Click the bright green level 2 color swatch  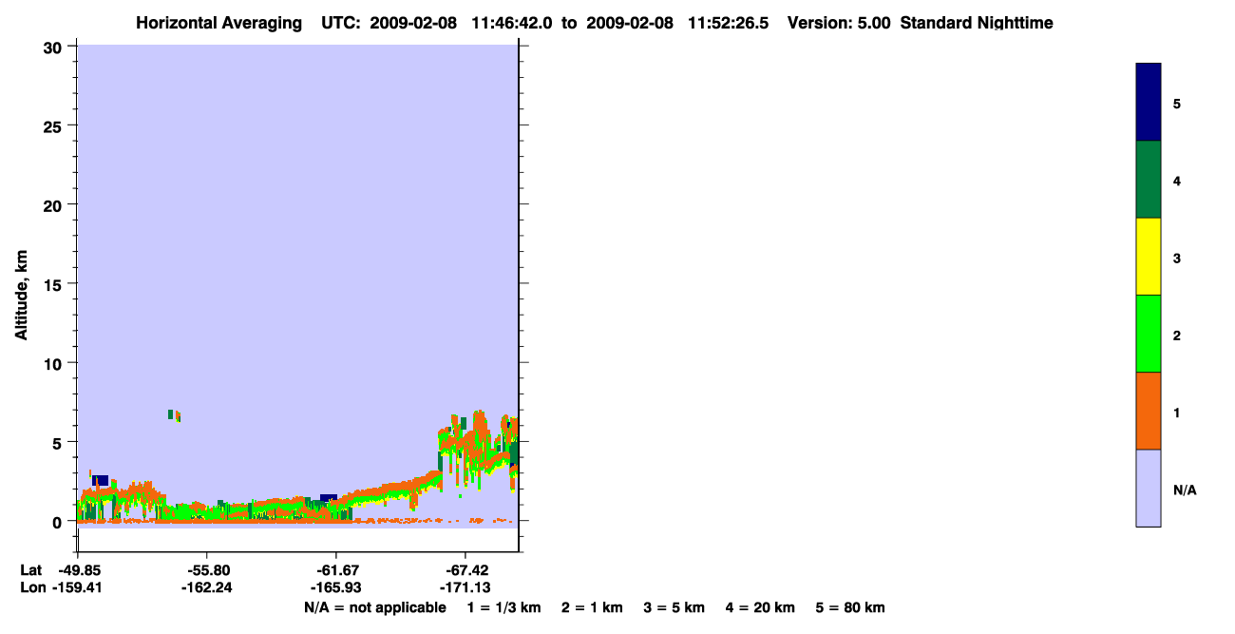point(1149,334)
